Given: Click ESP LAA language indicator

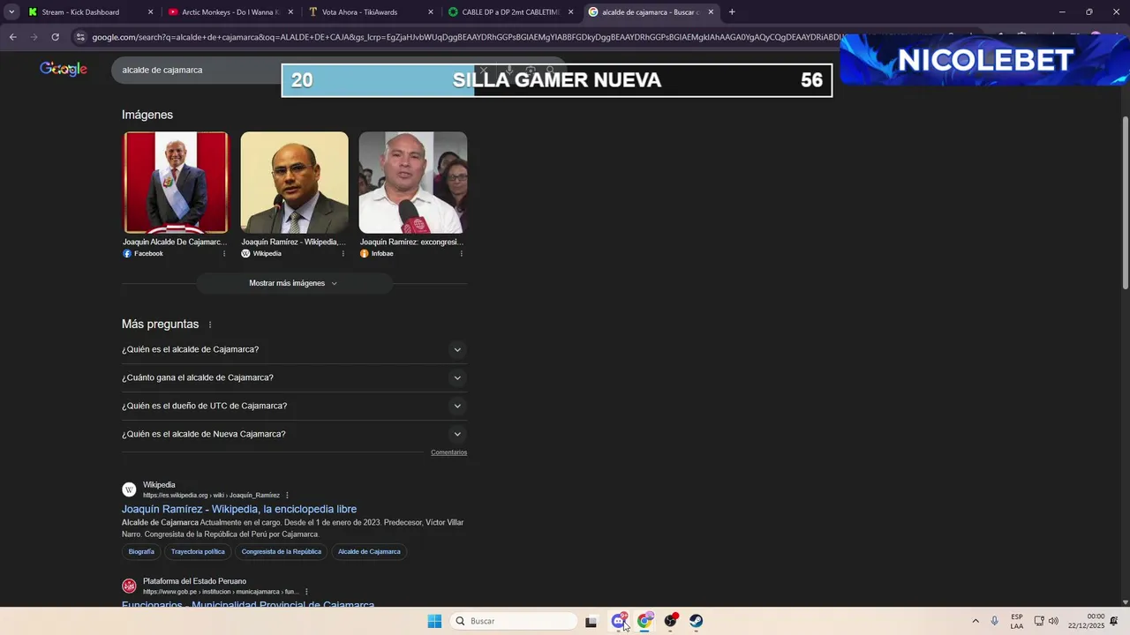Looking at the screenshot, I should click(x=1017, y=621).
